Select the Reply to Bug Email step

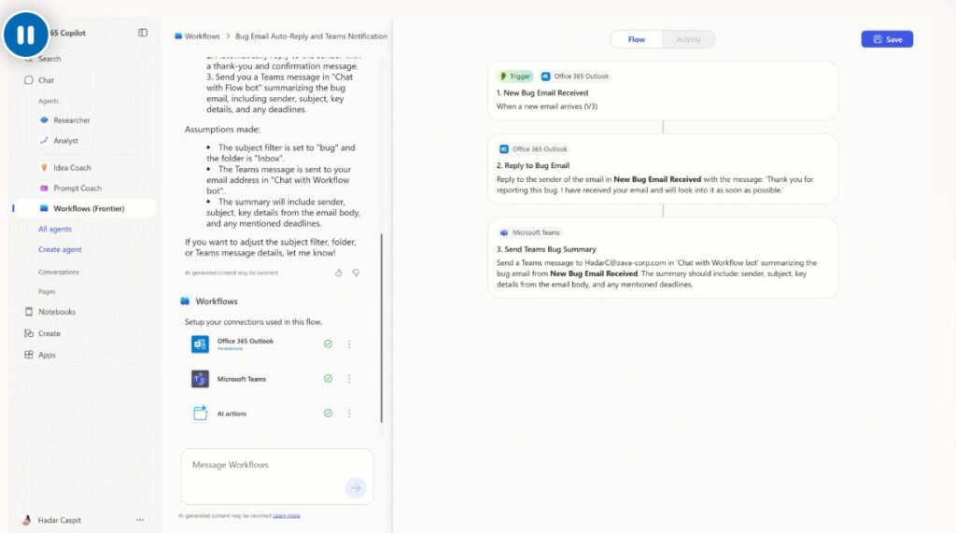pos(662,169)
